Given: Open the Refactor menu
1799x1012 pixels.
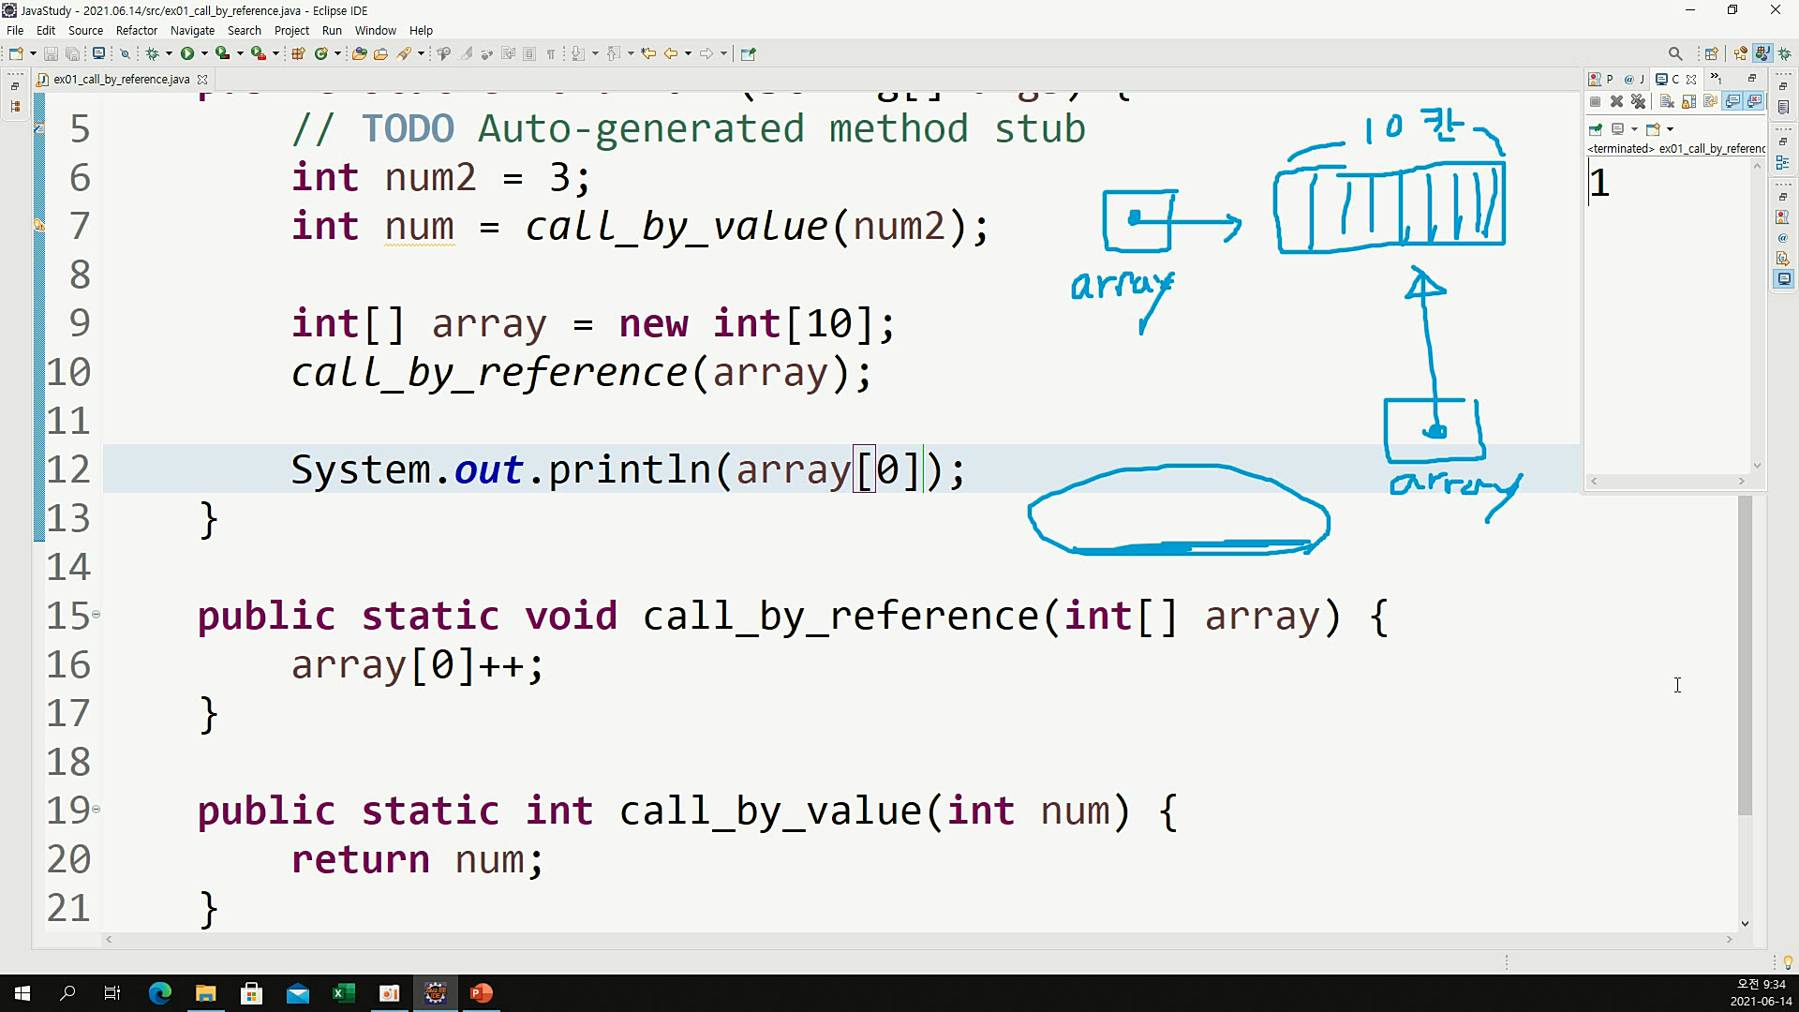Looking at the screenshot, I should (x=136, y=30).
